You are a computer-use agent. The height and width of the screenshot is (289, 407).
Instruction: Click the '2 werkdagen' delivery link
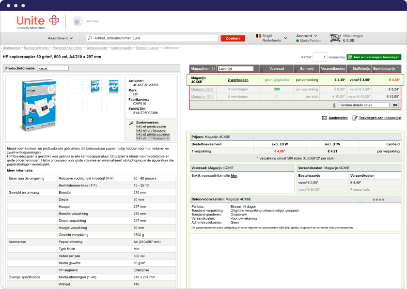point(238,80)
